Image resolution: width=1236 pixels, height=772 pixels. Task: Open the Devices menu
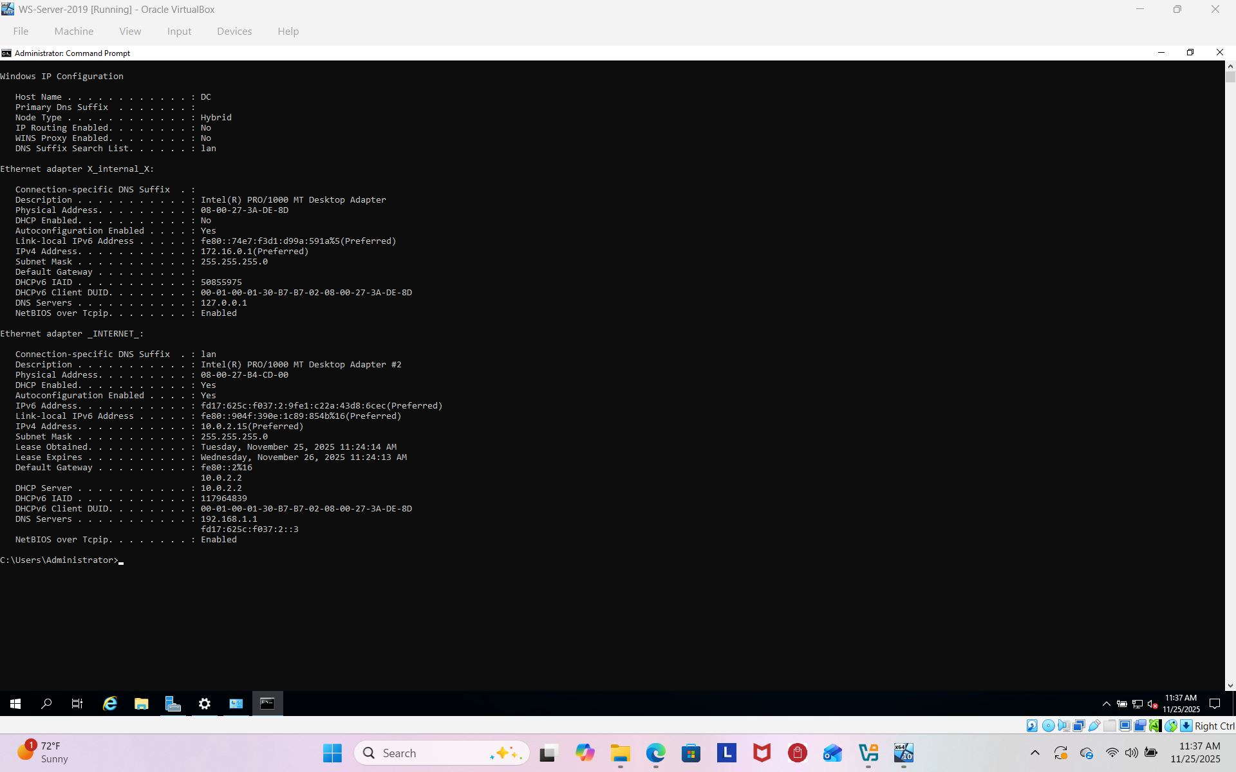pos(234,31)
